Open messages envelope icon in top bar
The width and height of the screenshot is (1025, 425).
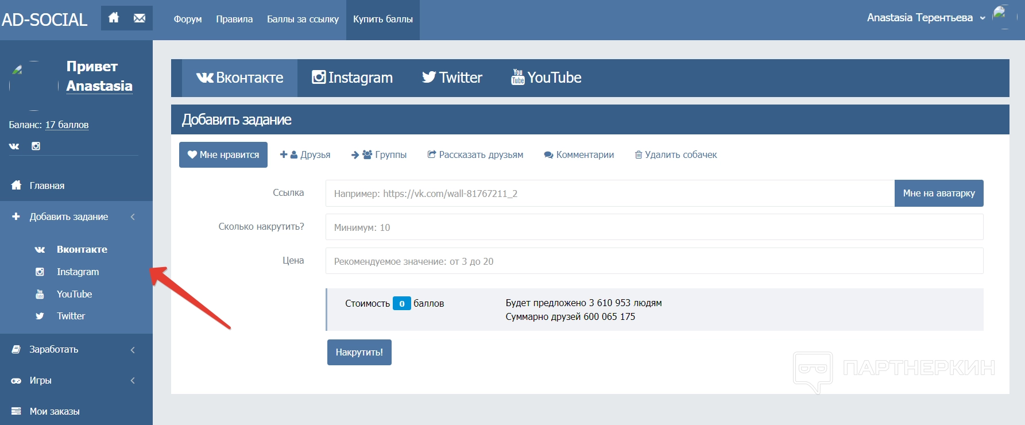click(x=140, y=18)
